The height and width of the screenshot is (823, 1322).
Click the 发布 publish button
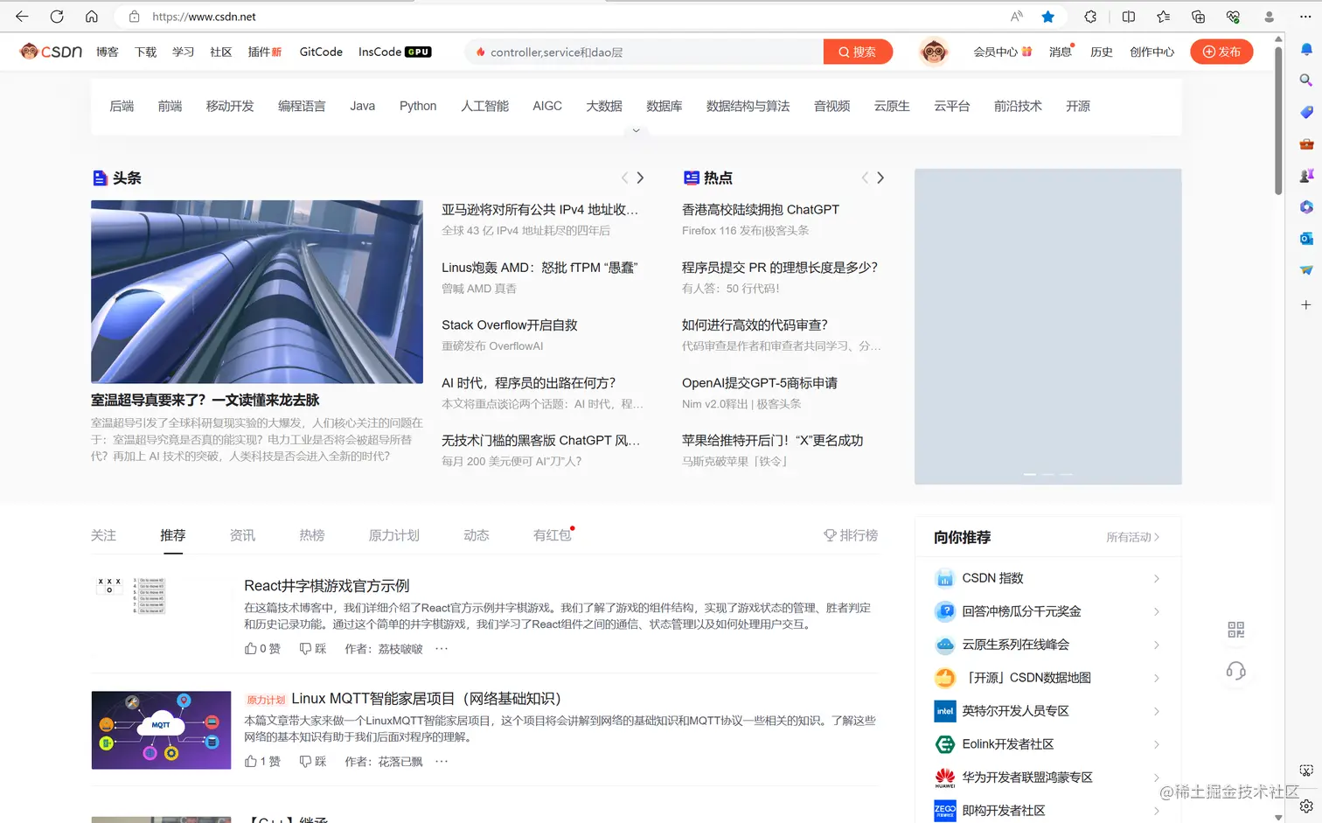coord(1221,52)
